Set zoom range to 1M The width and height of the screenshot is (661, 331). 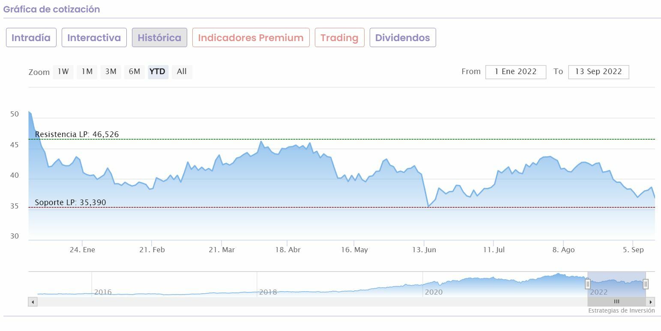point(87,72)
